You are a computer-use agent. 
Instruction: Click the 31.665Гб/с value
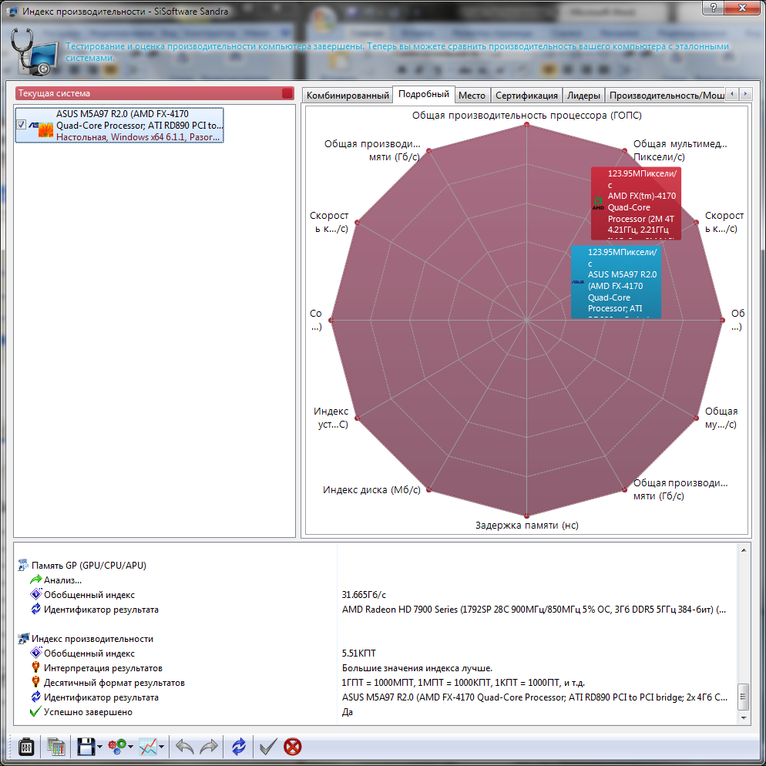pos(364,594)
